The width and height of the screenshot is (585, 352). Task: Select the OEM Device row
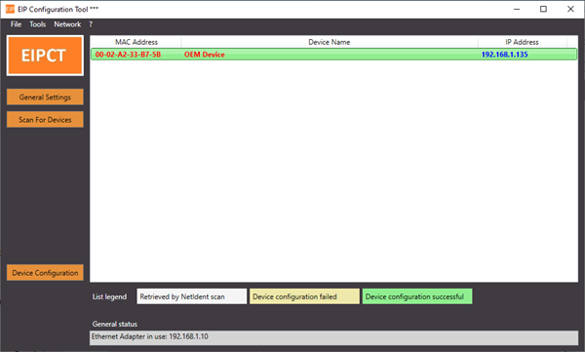333,55
